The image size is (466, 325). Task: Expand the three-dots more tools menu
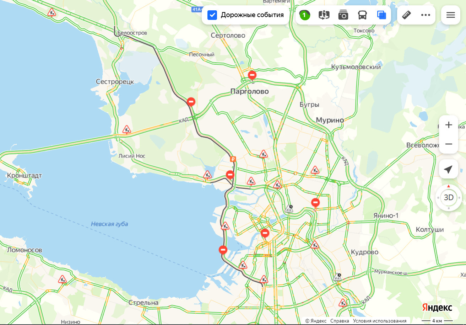tap(426, 15)
